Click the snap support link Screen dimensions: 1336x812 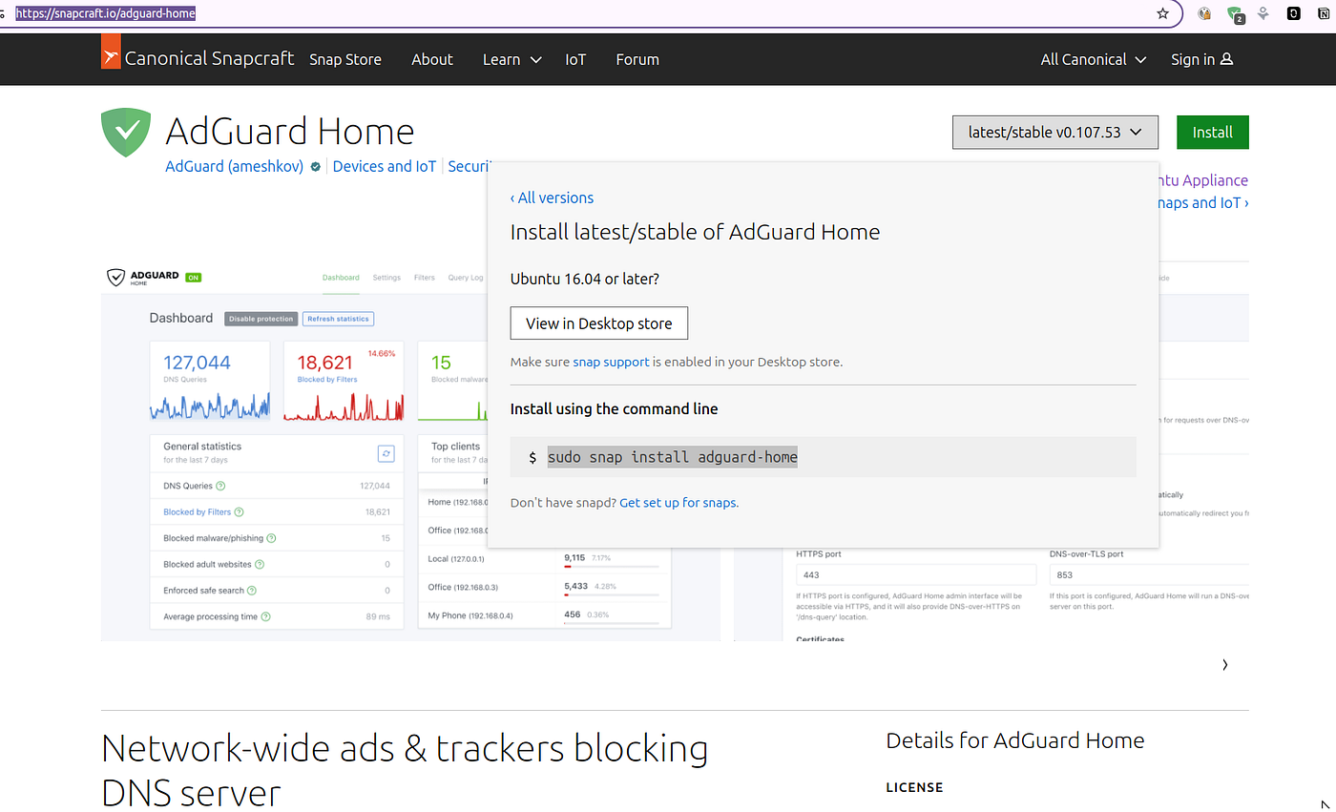(611, 362)
